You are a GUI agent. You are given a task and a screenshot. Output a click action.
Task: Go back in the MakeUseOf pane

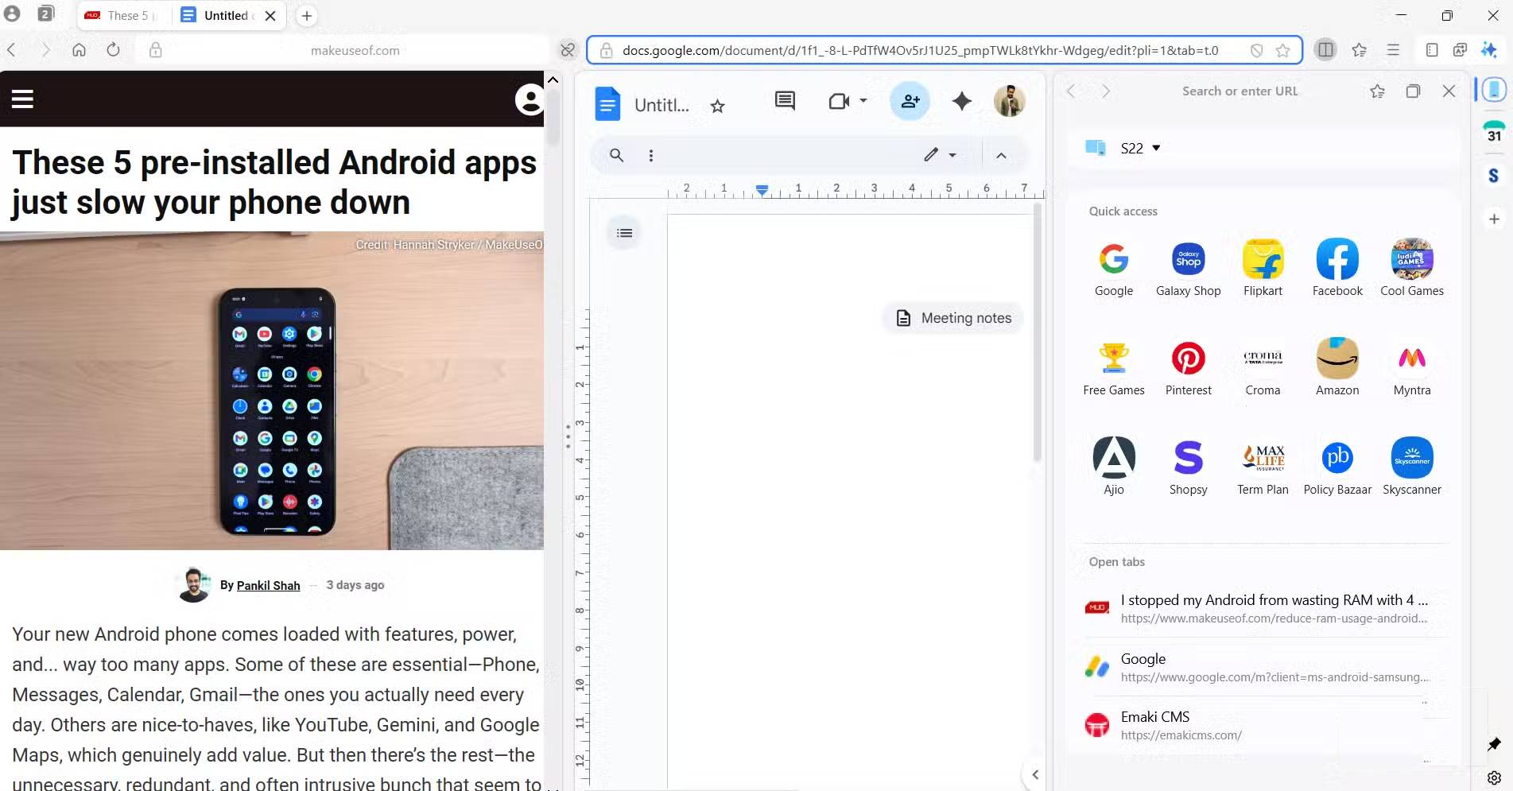(12, 50)
